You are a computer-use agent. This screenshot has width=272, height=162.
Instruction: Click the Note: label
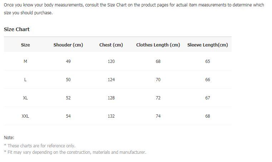click(9, 138)
